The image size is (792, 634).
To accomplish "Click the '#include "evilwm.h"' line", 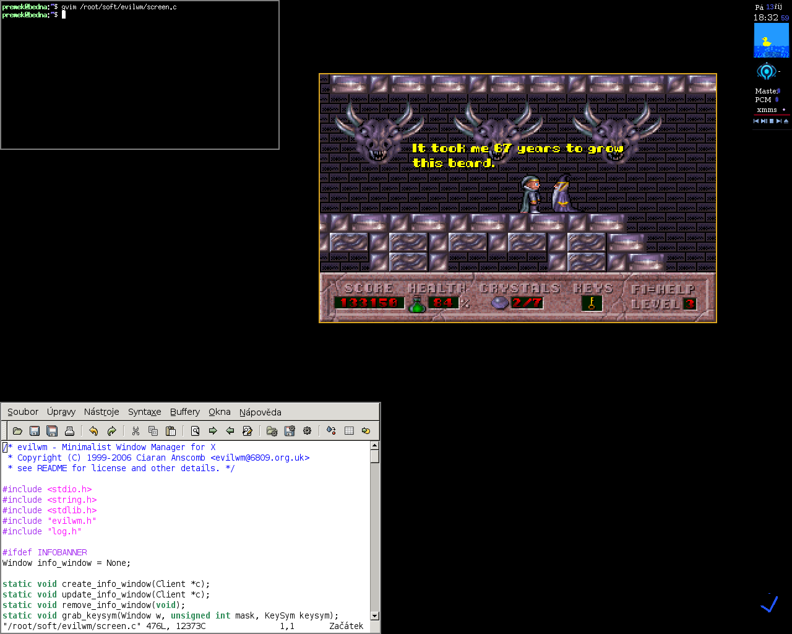I will (49, 521).
